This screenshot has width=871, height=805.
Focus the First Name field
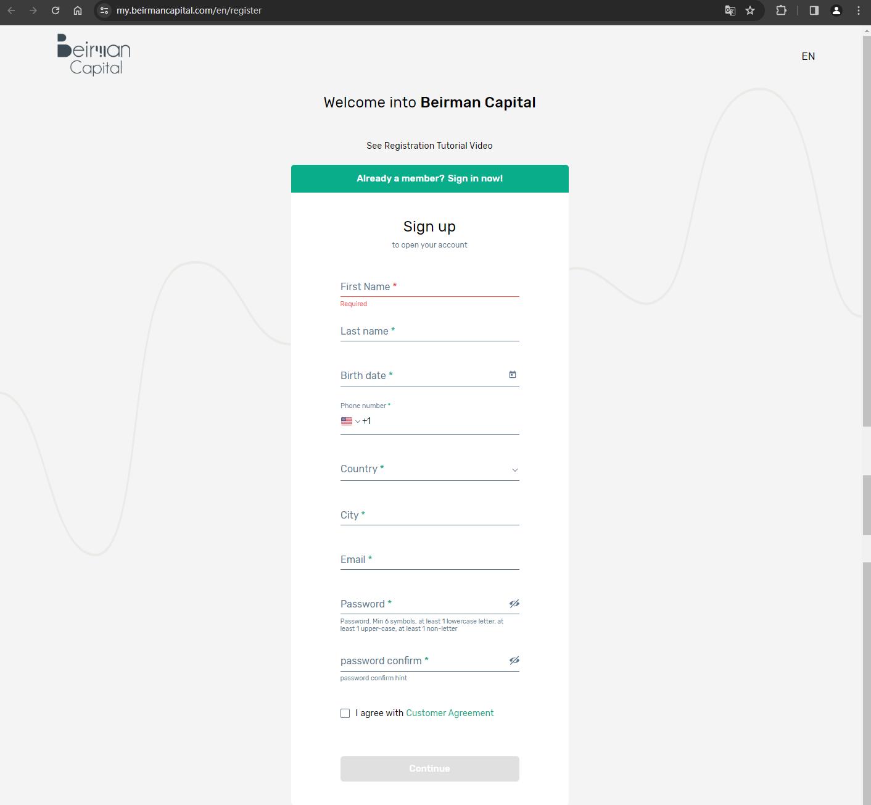pos(430,287)
